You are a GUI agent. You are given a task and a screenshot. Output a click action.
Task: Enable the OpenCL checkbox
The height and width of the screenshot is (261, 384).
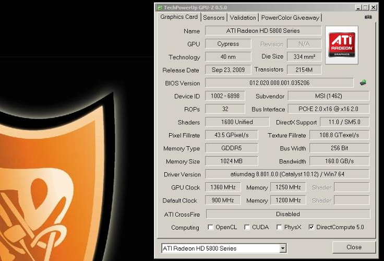(210, 227)
